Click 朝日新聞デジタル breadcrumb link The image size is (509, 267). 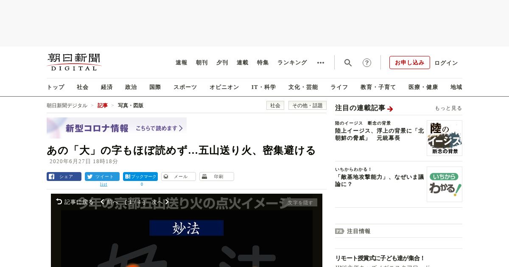(67, 106)
